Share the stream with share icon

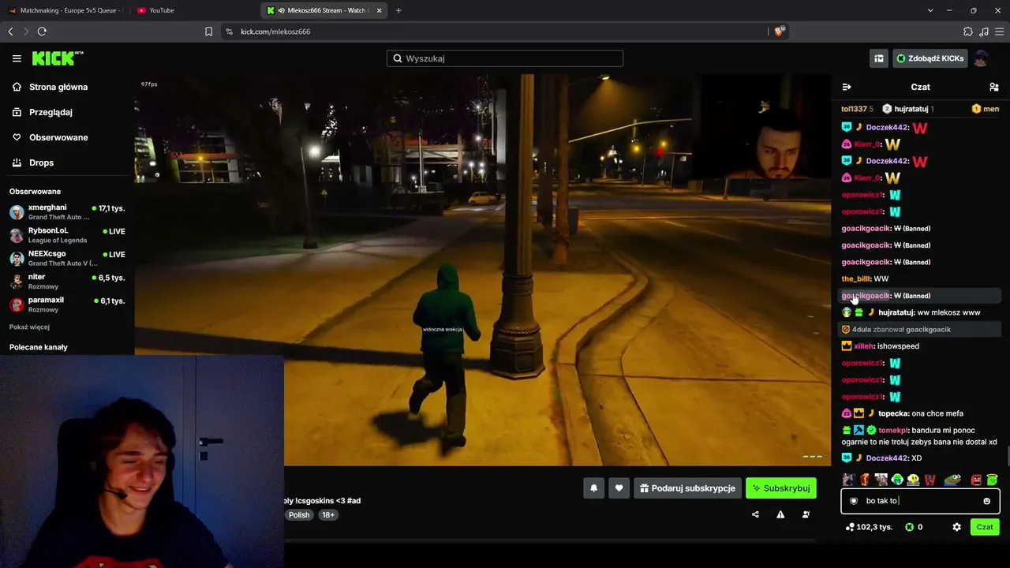[x=755, y=514]
